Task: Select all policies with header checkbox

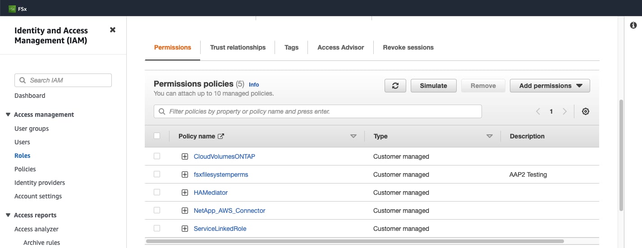Action: click(x=157, y=136)
